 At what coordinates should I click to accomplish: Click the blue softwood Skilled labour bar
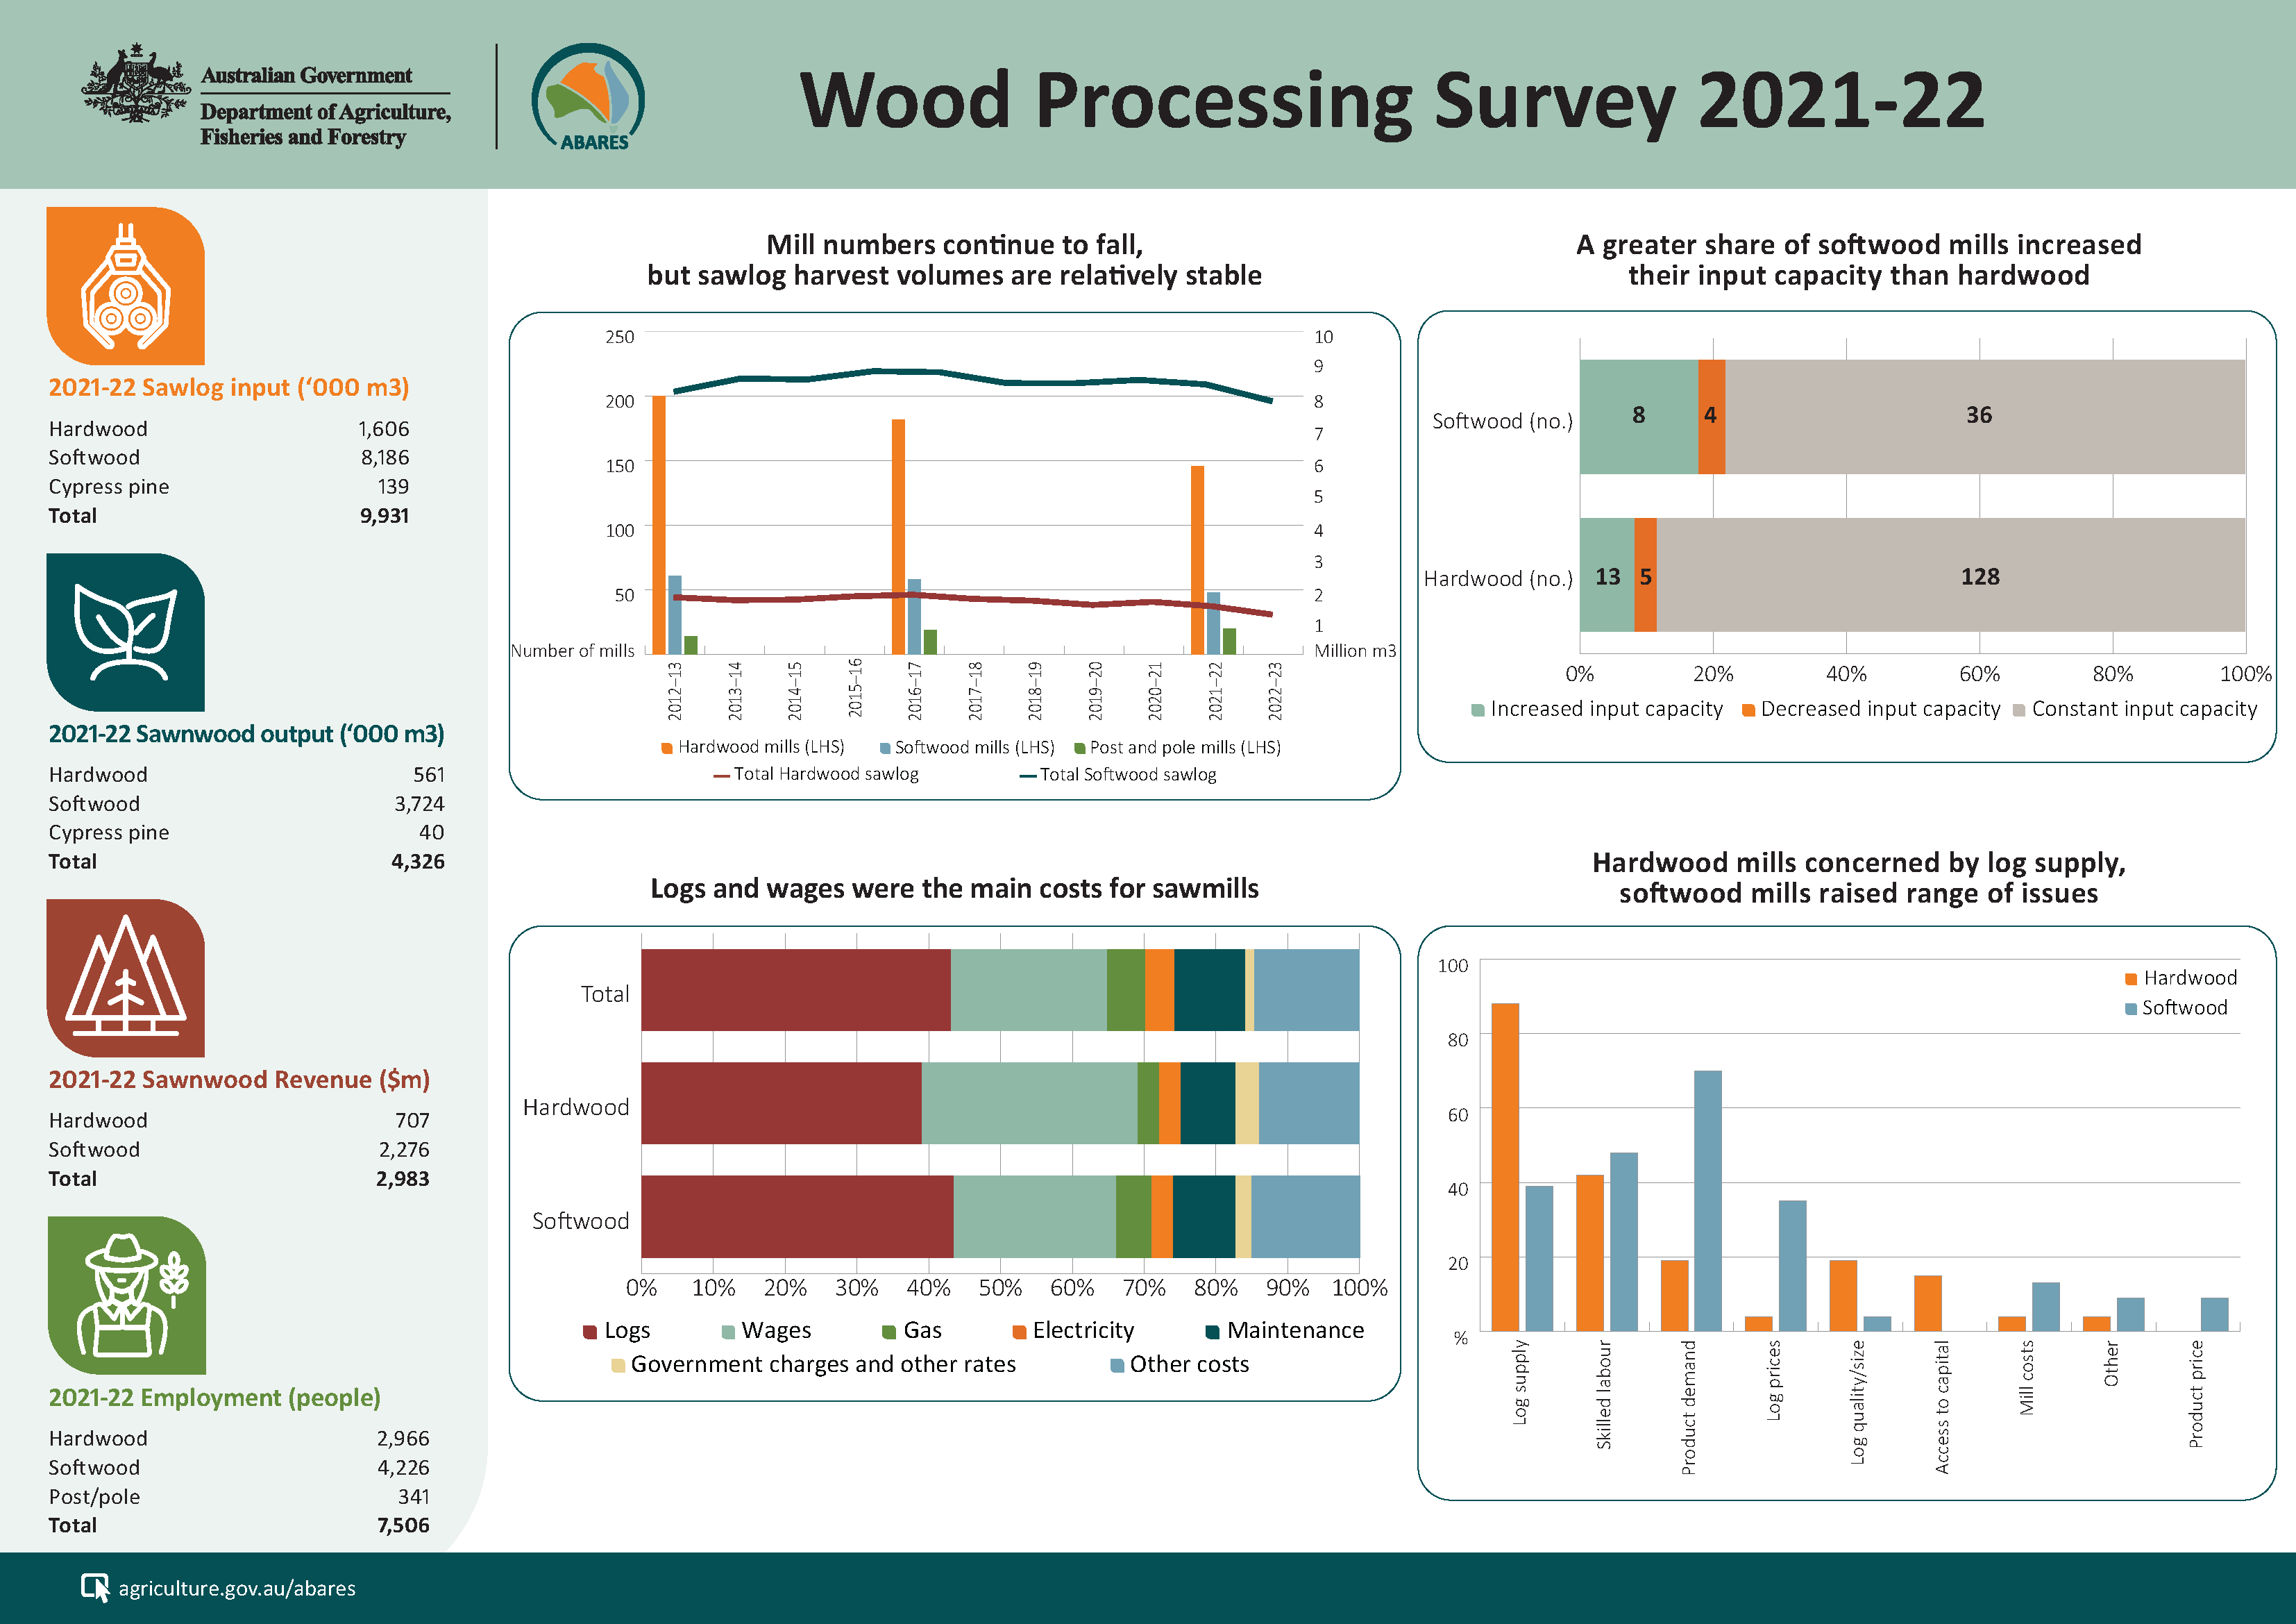coord(1624,1243)
